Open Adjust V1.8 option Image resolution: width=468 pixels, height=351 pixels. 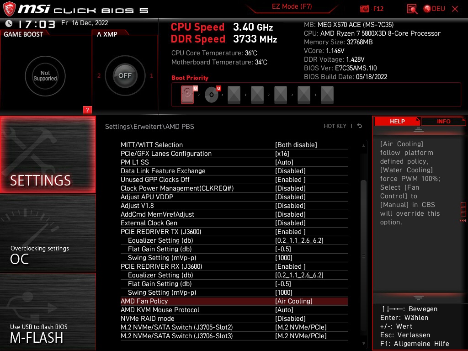234,205
